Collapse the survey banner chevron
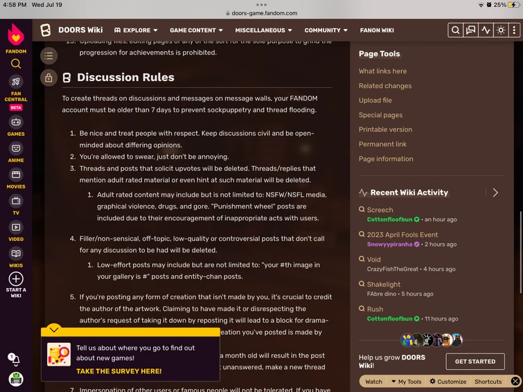The image size is (523, 392). coord(54,330)
